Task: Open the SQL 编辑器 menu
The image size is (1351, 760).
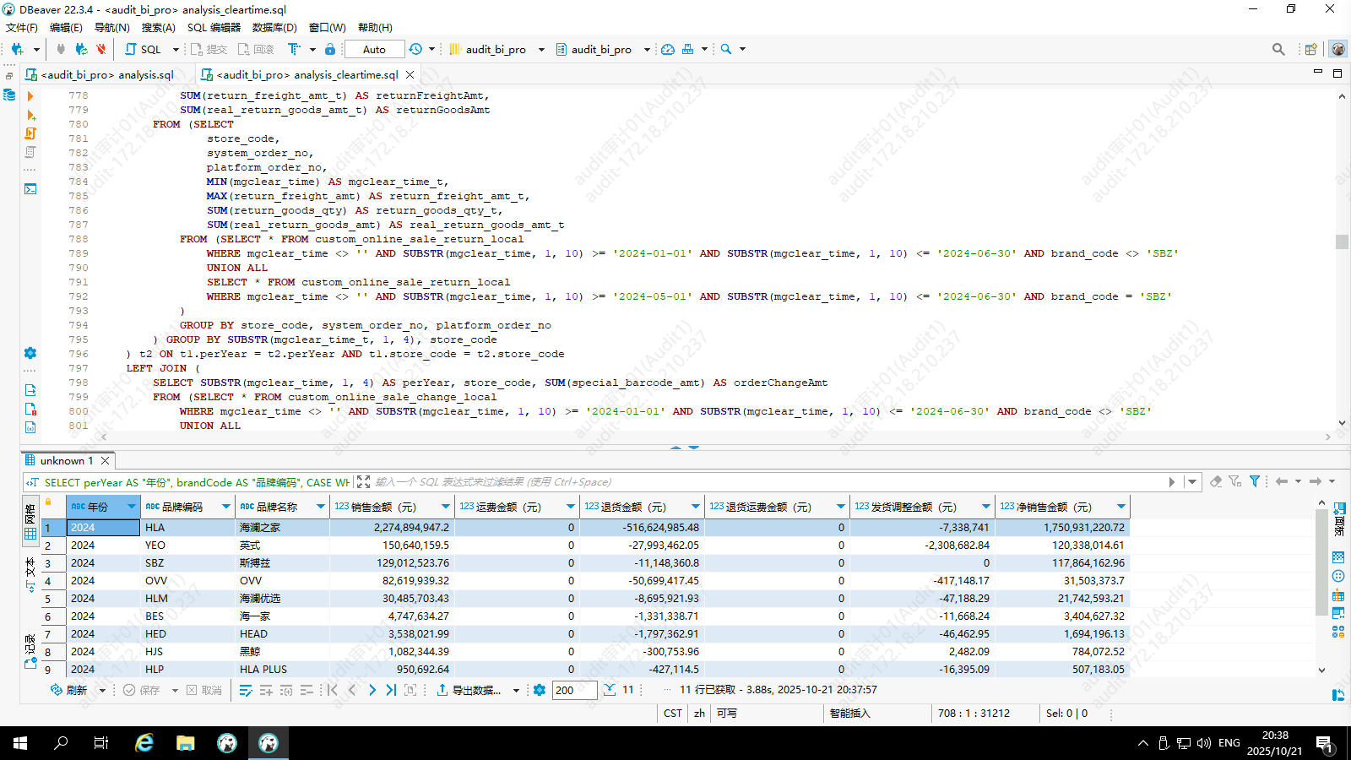Action: click(x=214, y=28)
